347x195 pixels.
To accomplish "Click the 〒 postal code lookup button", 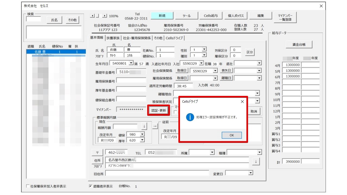I will 97,153.
